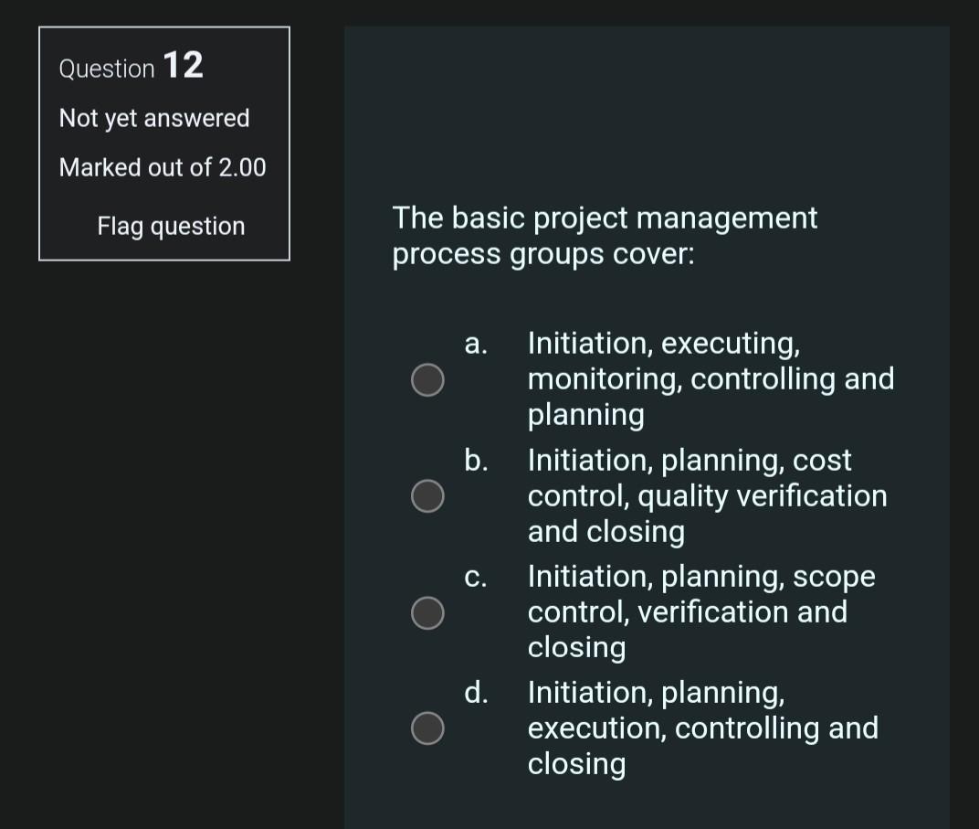Screen dimensions: 979x829
Task: Click 'The basic project management' question line
Action: 605,218
